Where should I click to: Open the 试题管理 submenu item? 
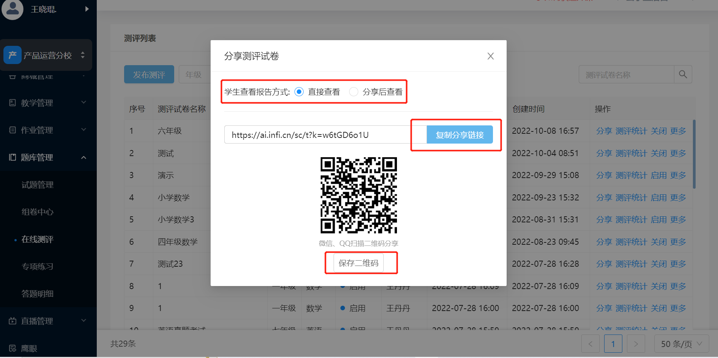[x=38, y=184]
